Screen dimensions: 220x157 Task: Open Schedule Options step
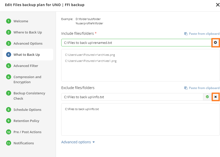(x=27, y=110)
